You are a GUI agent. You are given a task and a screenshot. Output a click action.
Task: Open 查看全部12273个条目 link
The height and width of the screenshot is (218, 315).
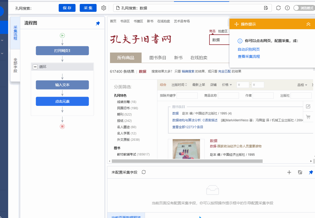188,127
